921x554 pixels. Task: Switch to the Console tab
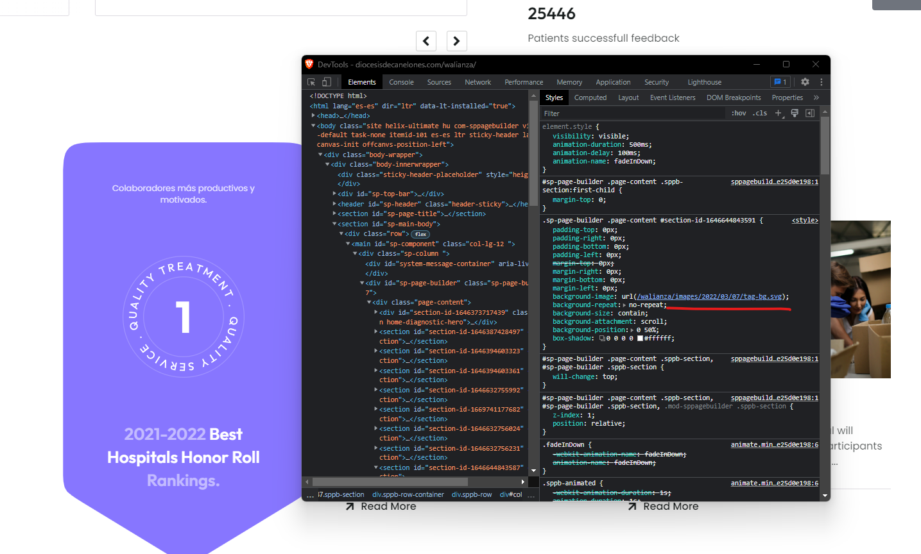point(401,82)
